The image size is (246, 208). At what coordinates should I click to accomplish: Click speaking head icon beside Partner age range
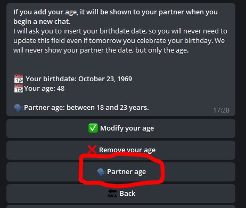19,108
